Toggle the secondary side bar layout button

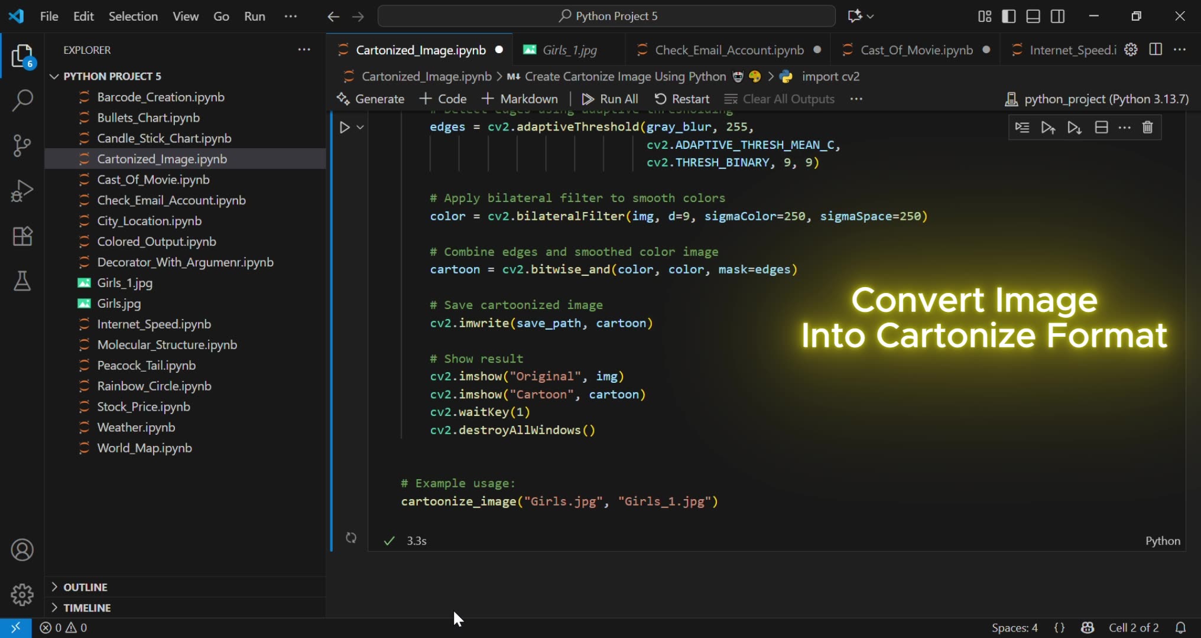click(x=1057, y=17)
